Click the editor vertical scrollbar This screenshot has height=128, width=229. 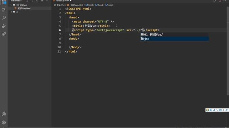(228, 51)
